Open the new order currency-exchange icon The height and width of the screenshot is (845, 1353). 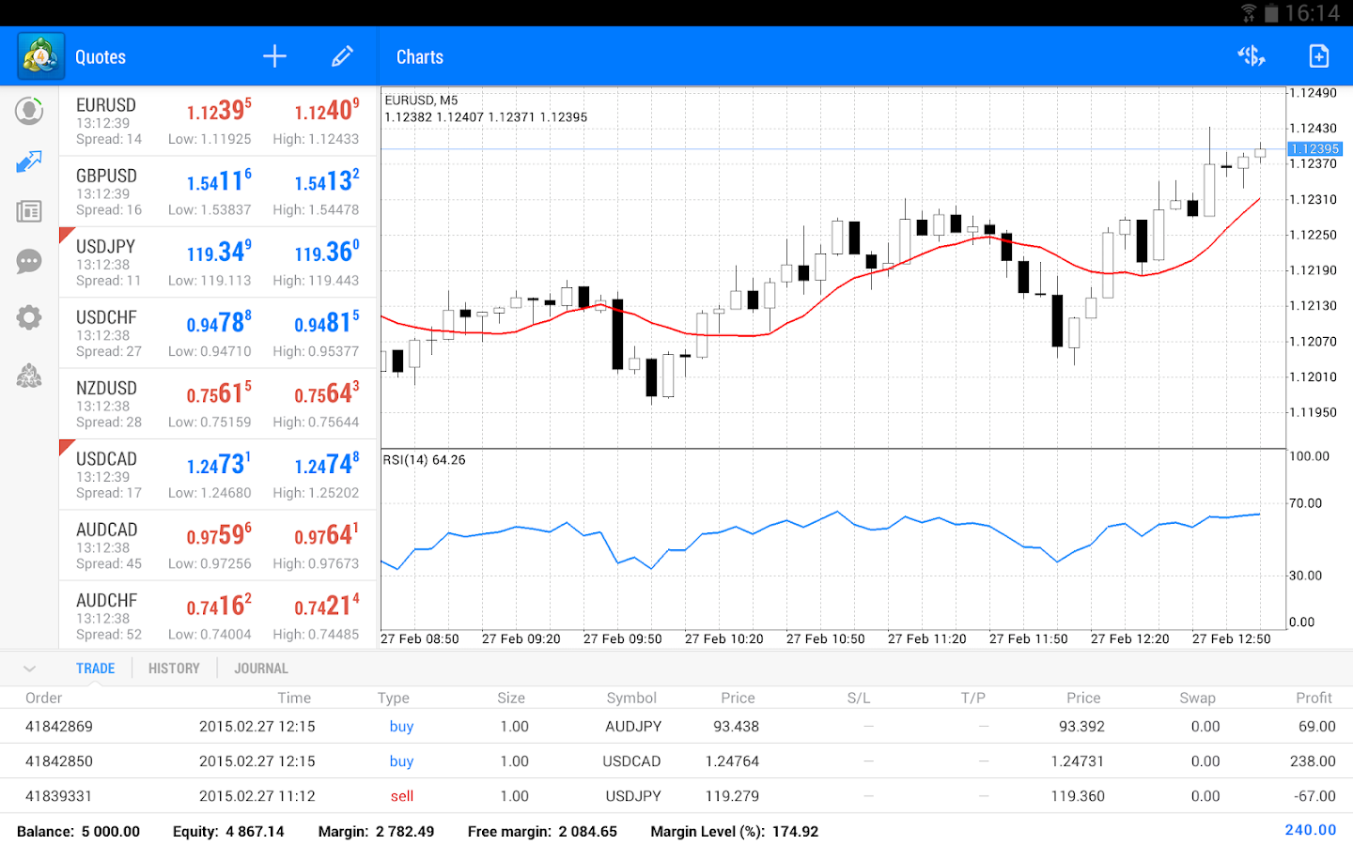coord(1252,56)
